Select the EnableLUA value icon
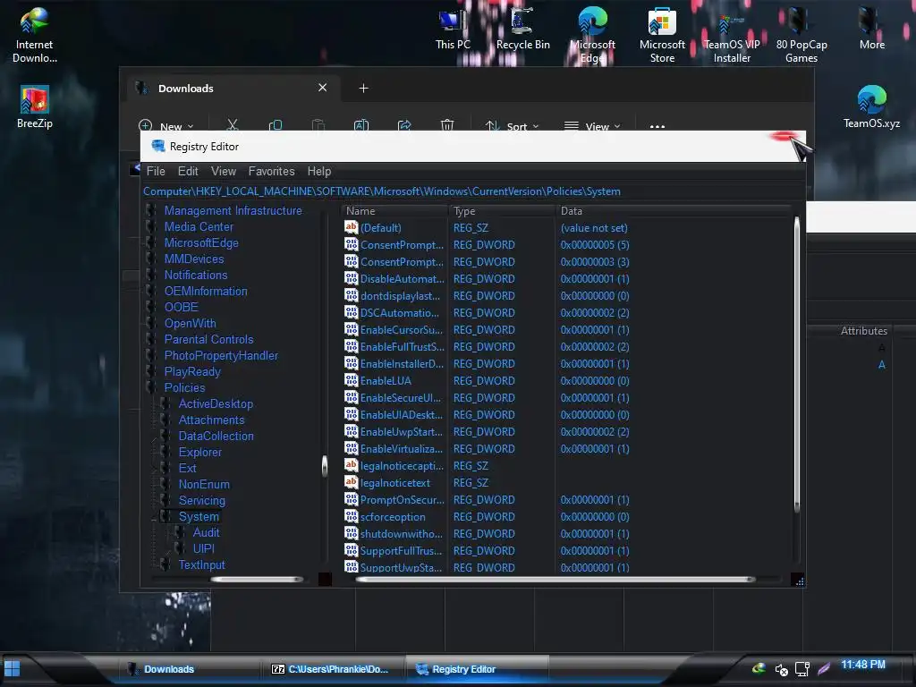This screenshot has width=916, height=687. coord(351,380)
